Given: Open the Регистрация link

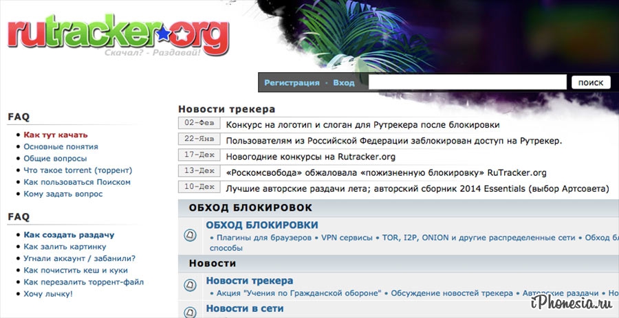Looking at the screenshot, I should pos(292,83).
